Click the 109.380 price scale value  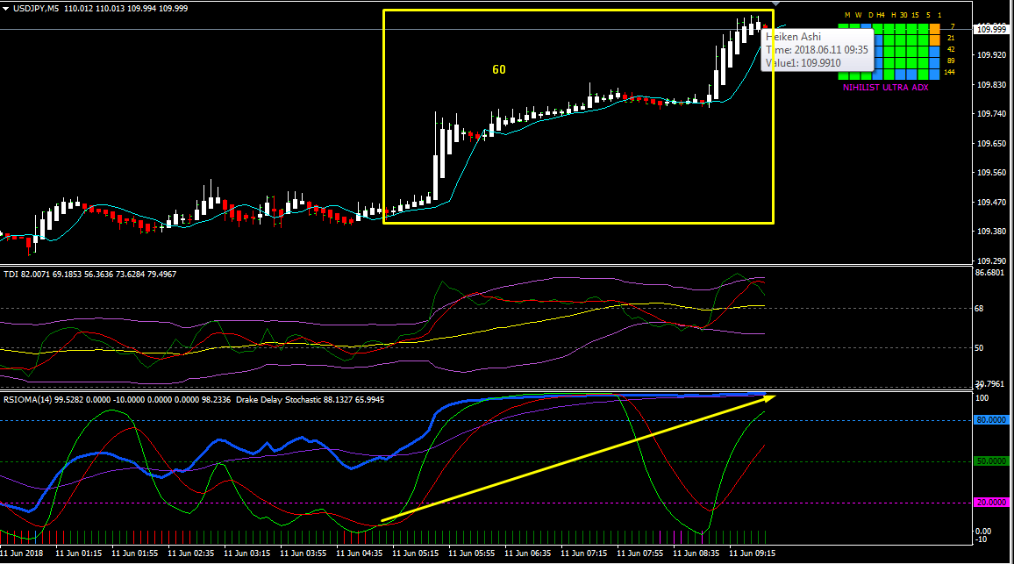(x=991, y=231)
